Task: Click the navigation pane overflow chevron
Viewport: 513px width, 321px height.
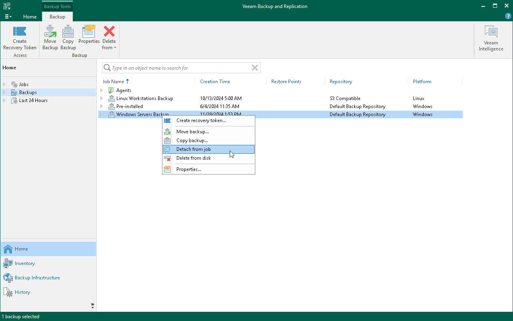Action: coord(92,305)
